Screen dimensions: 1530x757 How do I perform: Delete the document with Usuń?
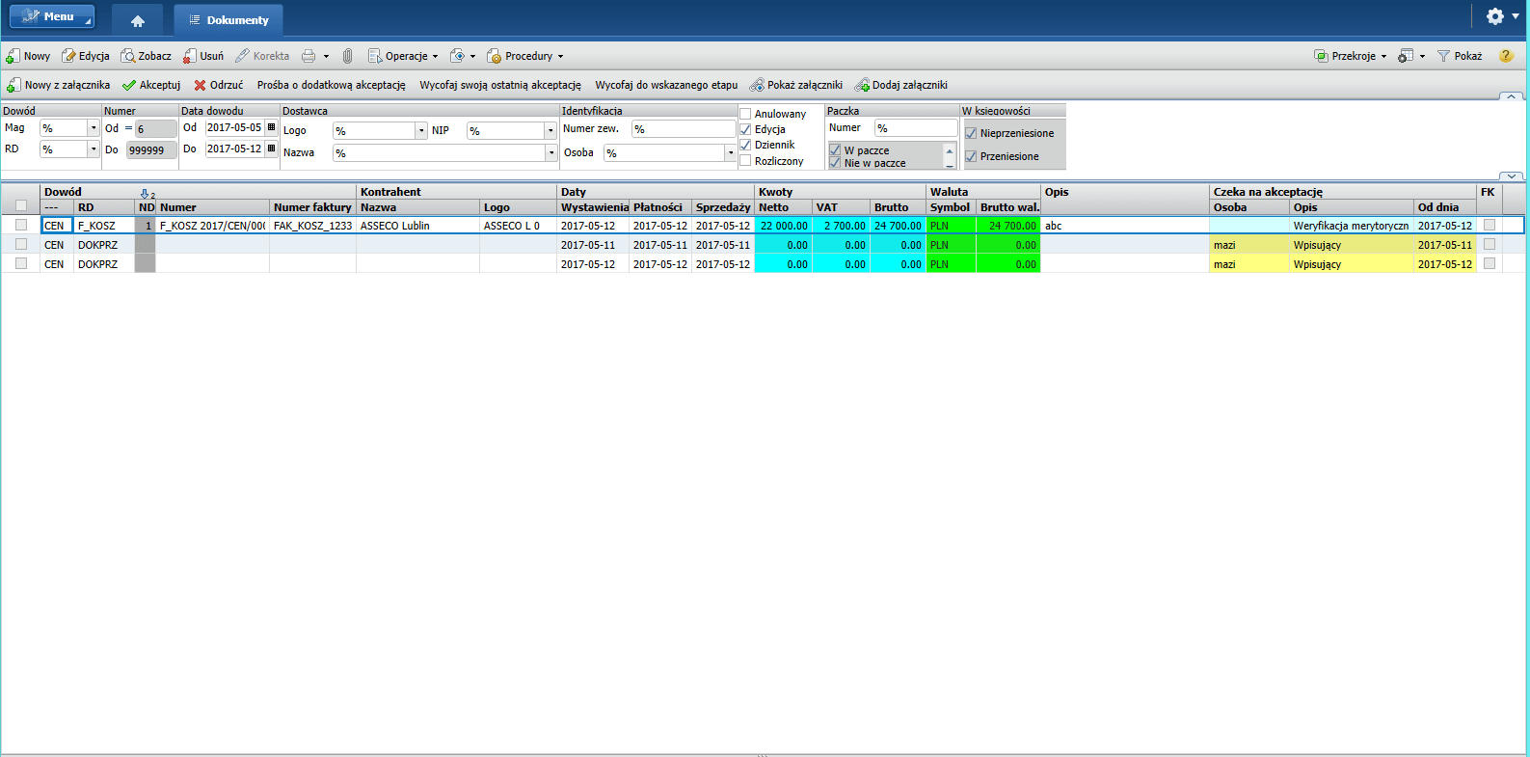click(x=203, y=56)
